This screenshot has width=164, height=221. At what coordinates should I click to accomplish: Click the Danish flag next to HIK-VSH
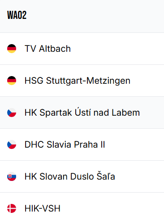tap(12, 208)
